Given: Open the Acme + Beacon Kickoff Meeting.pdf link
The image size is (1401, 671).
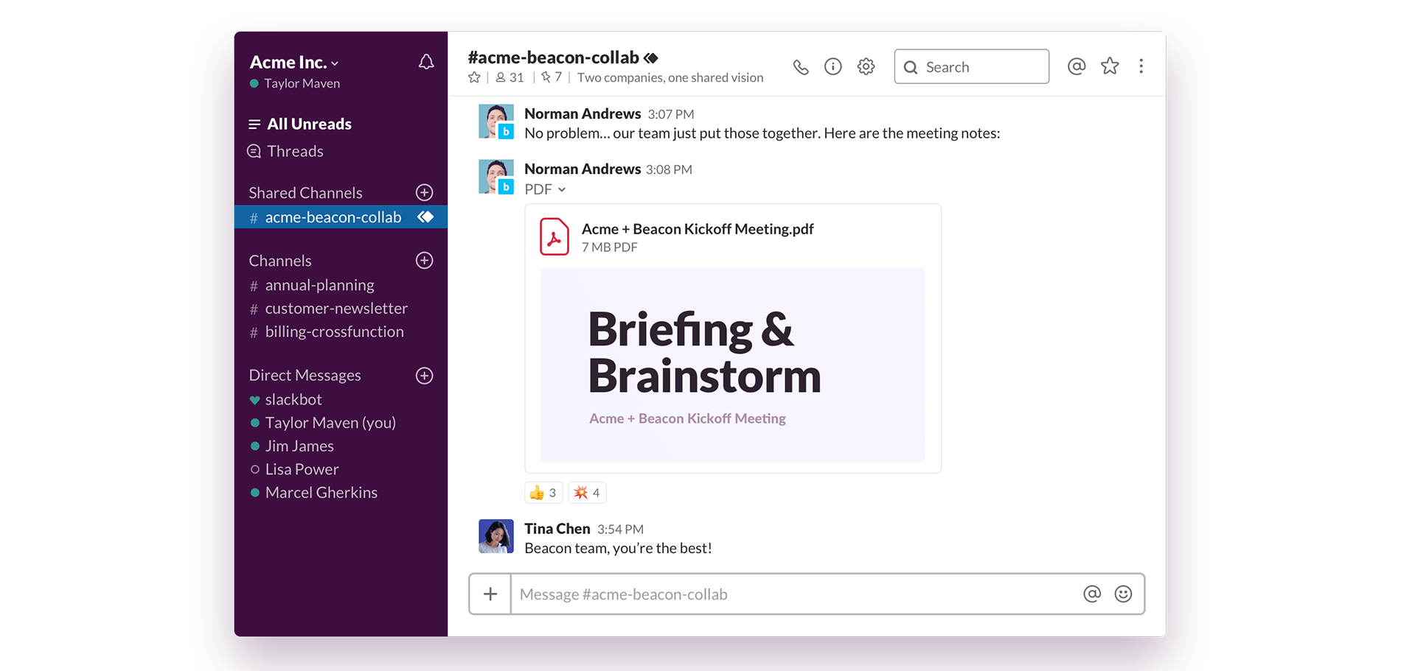Looking at the screenshot, I should coord(698,229).
